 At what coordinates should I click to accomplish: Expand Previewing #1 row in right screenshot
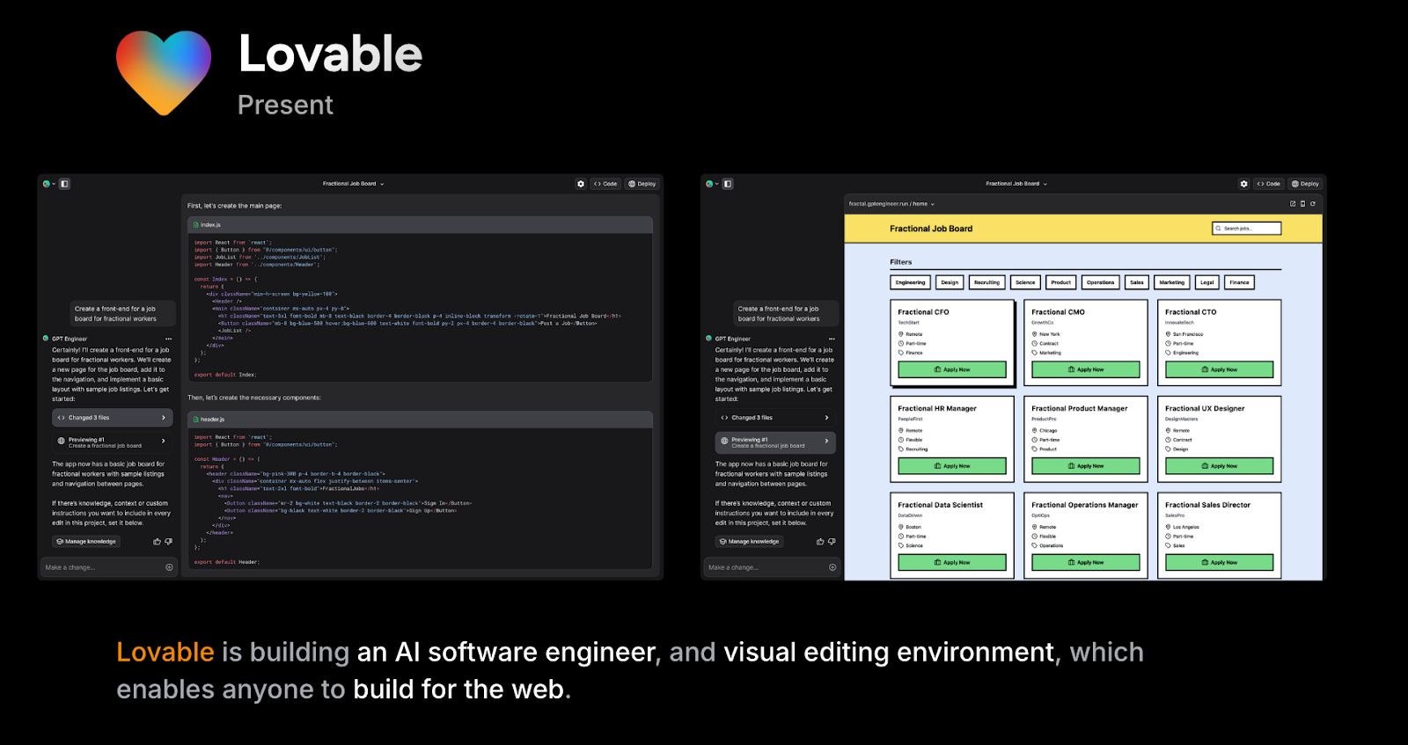tap(774, 442)
